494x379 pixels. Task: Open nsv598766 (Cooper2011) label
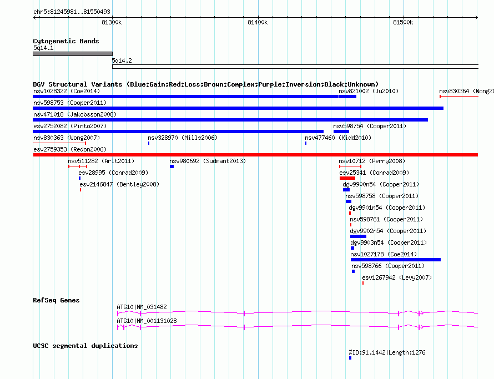click(x=388, y=266)
